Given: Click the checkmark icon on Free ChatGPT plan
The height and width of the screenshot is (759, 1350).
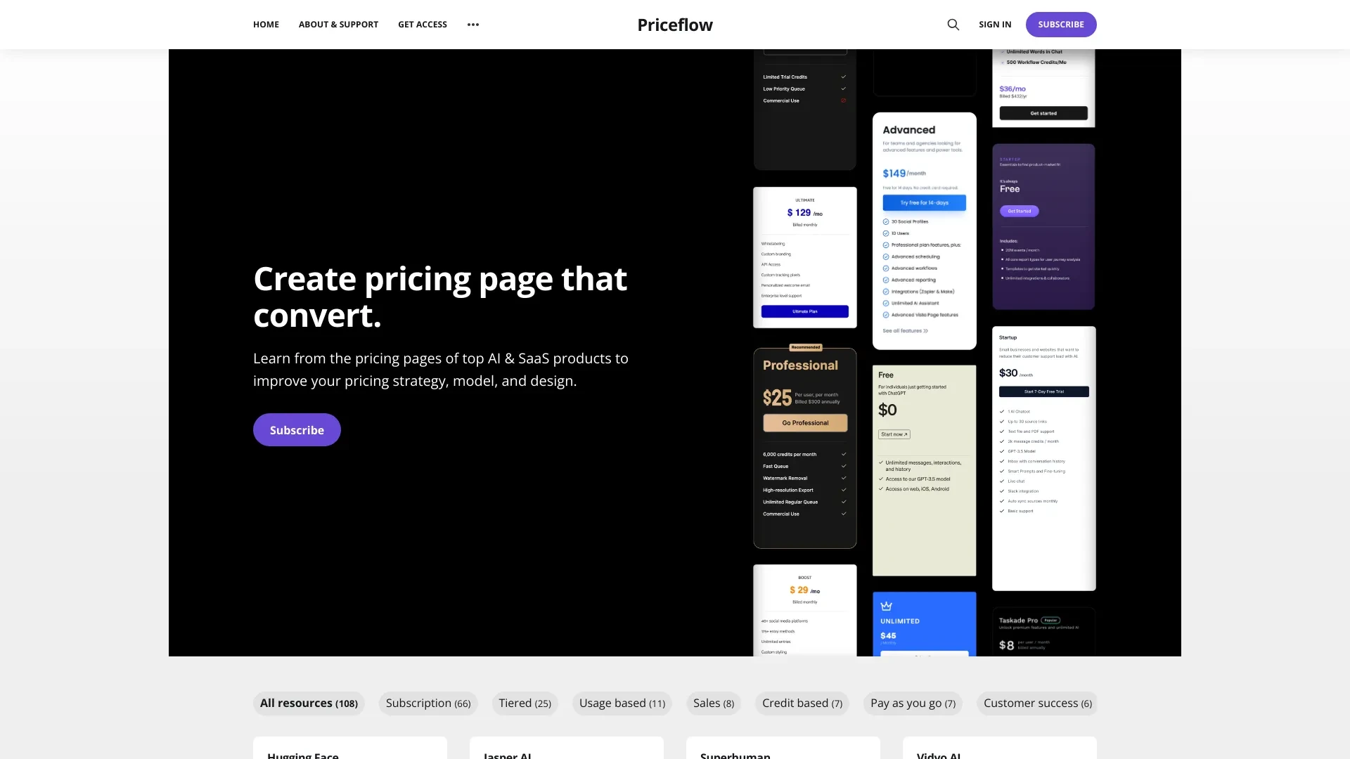Looking at the screenshot, I should (881, 462).
